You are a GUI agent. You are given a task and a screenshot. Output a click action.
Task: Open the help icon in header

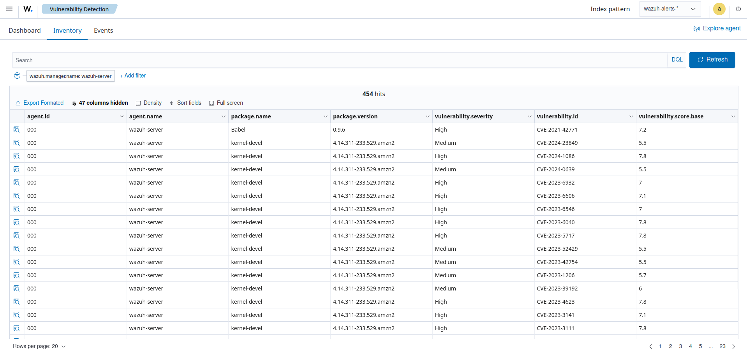click(x=738, y=9)
